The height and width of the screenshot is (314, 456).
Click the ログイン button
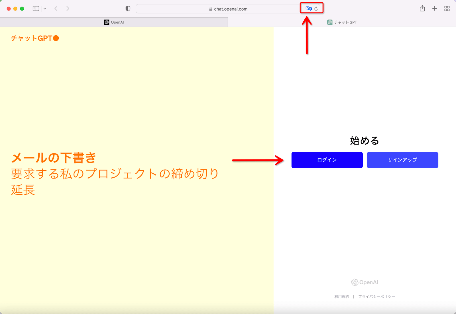327,160
